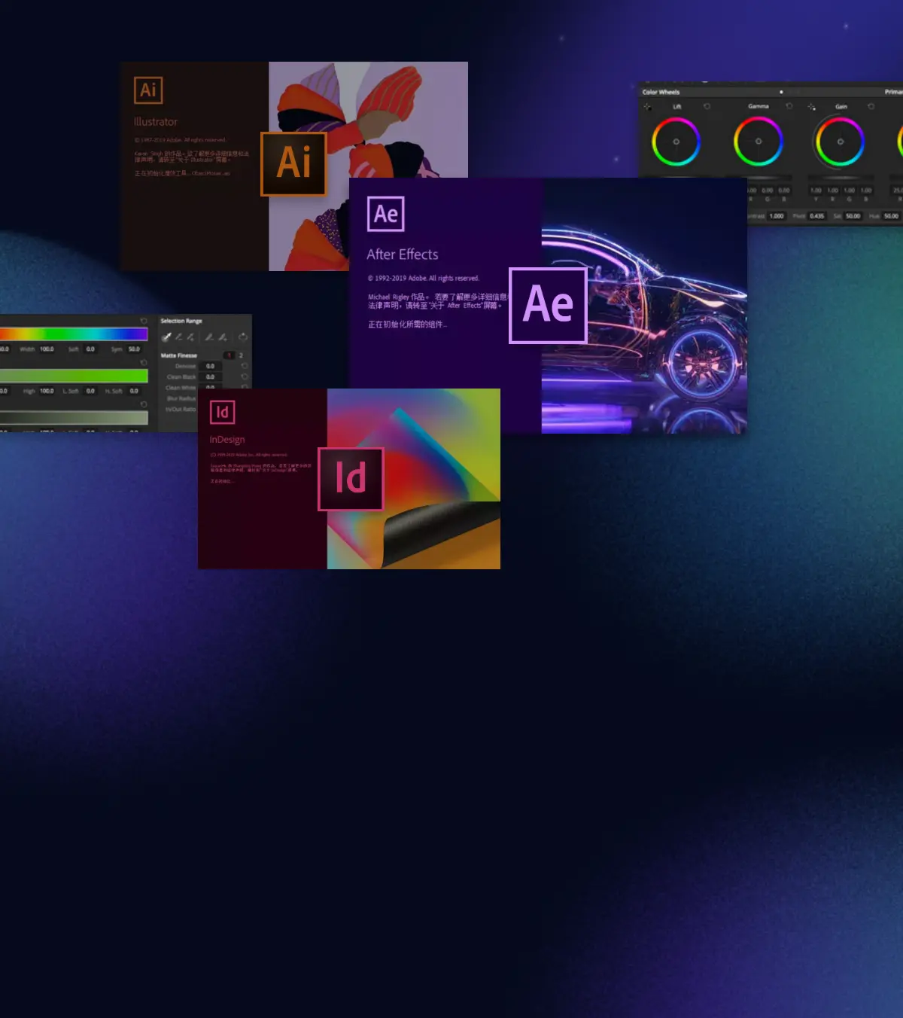The height and width of the screenshot is (1018, 903).
Task: Select Matte Finesse page 1 toggle
Action: 230,355
